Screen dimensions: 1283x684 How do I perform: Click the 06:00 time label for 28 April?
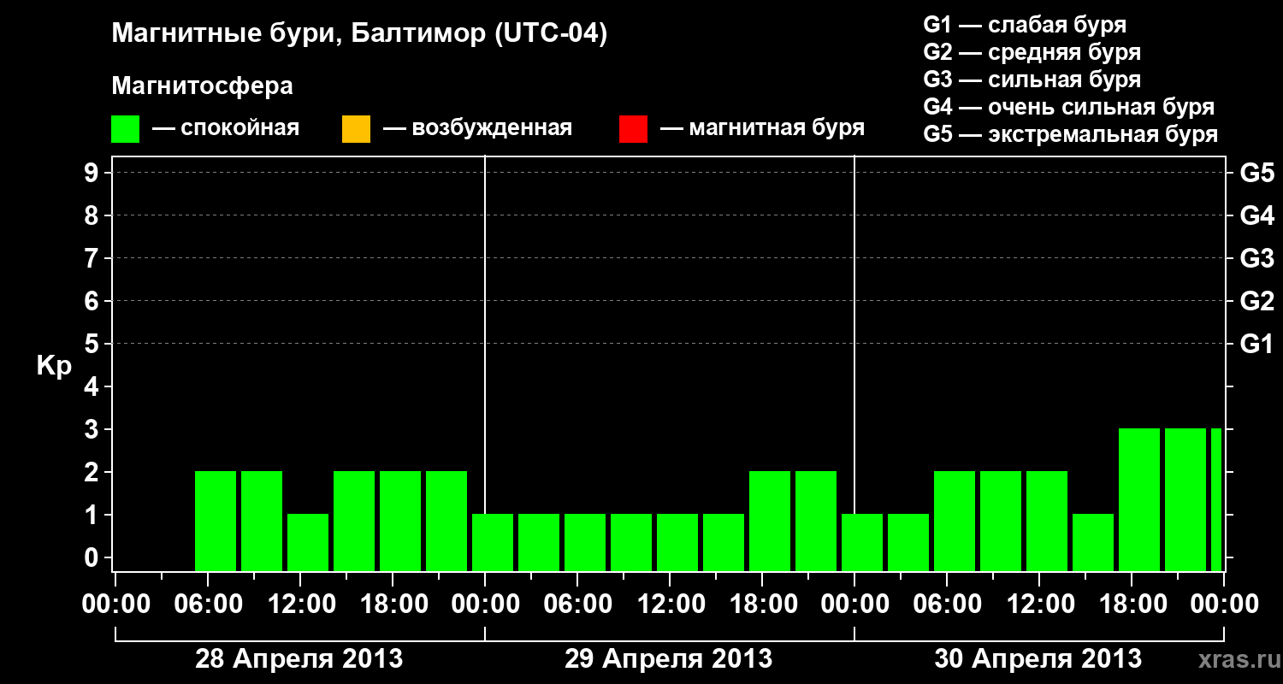point(207,604)
